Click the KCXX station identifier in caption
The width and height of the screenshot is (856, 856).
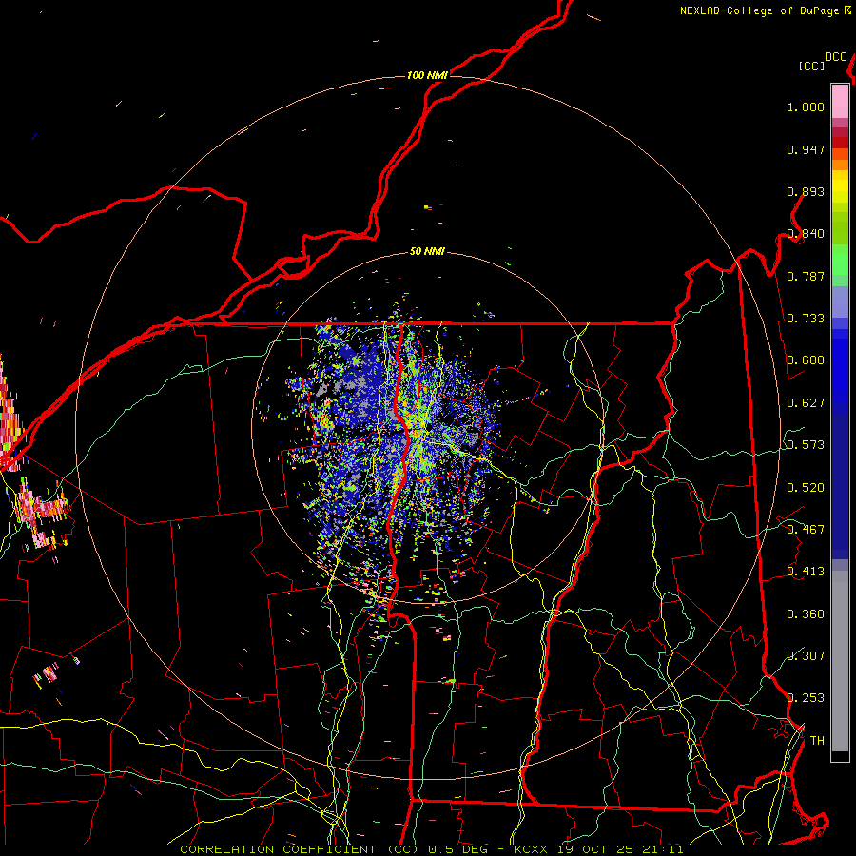(x=530, y=849)
